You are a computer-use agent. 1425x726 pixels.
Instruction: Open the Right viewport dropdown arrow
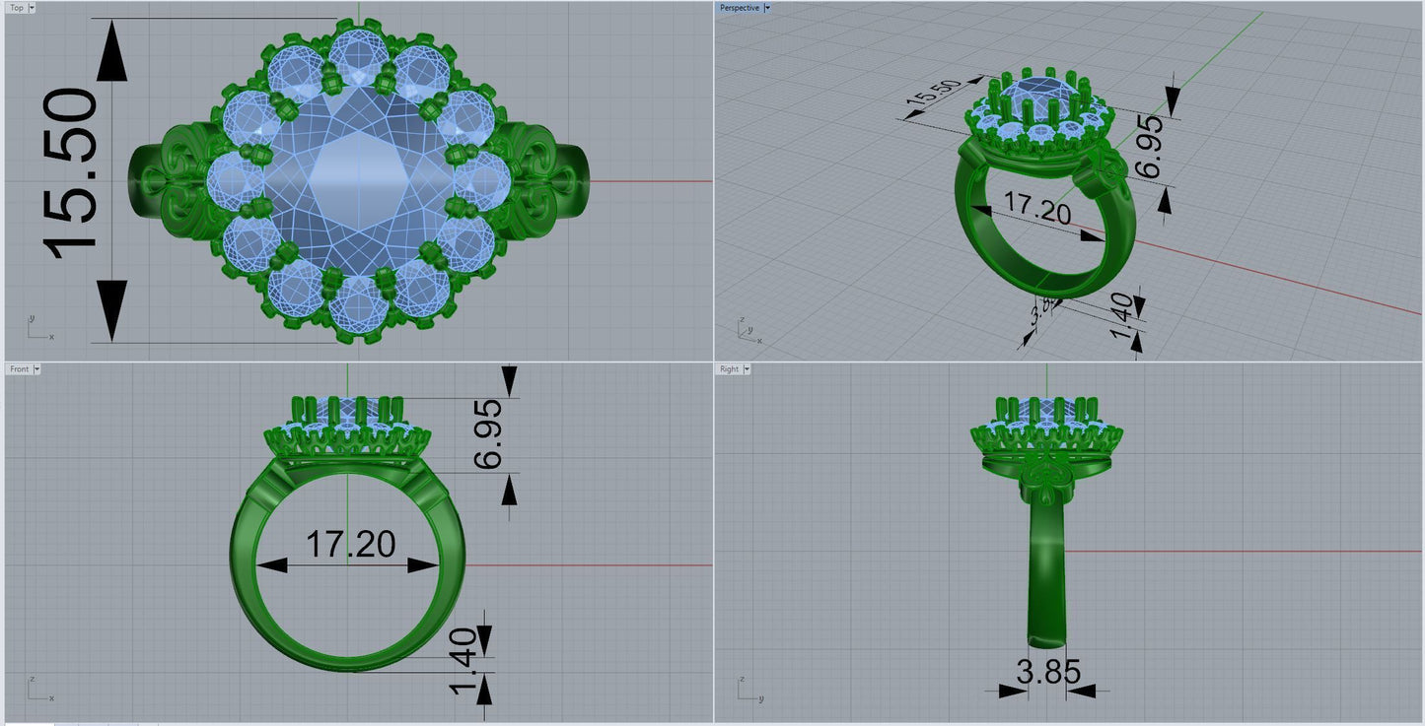747,369
